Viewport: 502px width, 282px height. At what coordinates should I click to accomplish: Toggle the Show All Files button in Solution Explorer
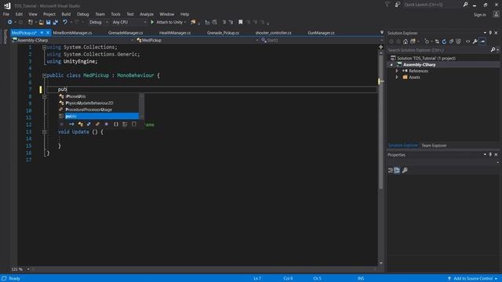click(x=458, y=42)
